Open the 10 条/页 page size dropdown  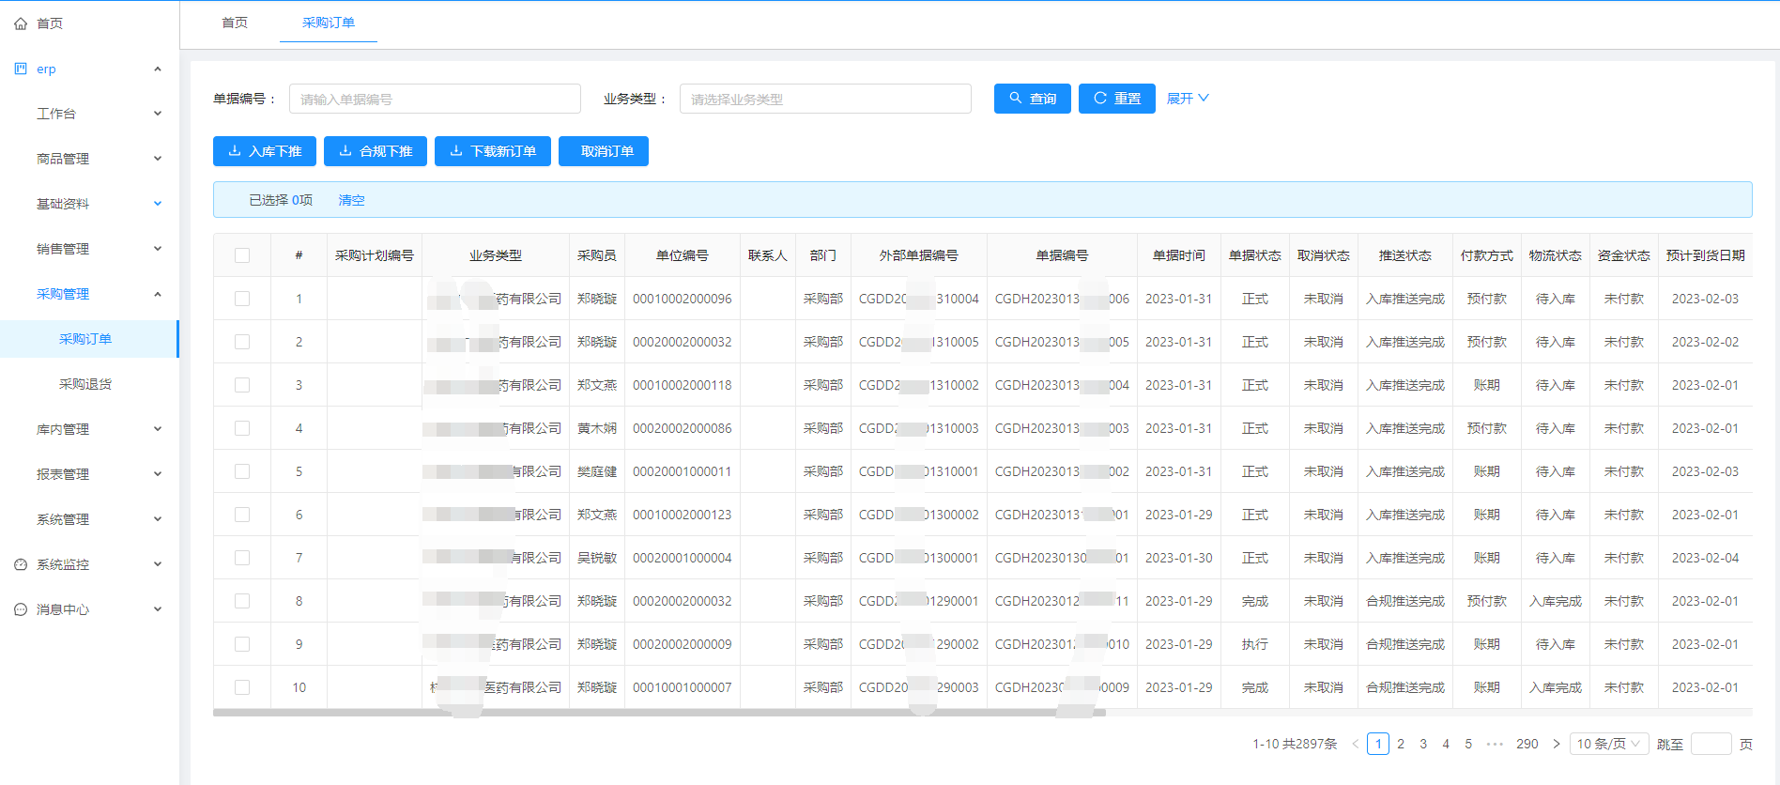point(1610,744)
